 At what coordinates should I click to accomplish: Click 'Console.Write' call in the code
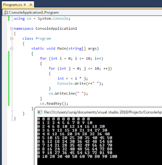pyautogui.click(x=72, y=83)
